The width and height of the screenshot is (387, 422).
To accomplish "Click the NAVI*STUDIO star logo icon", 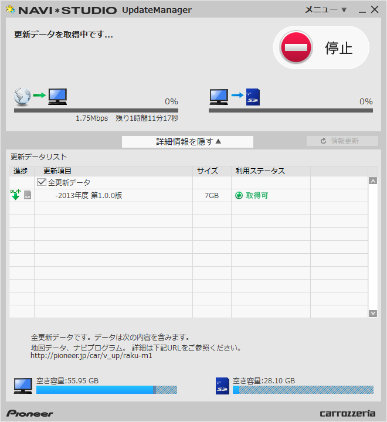I will [11, 10].
